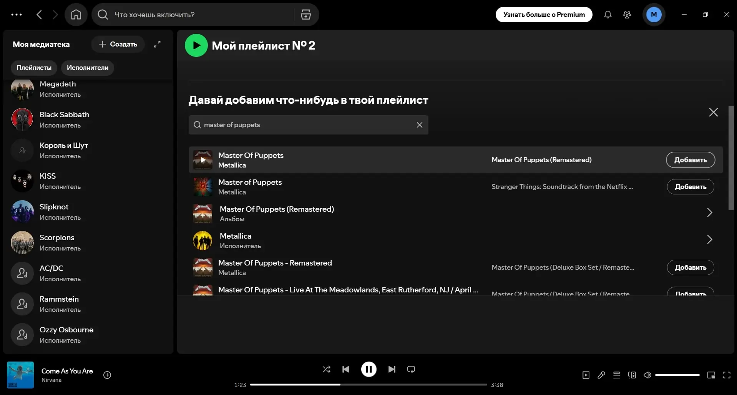Screen dimensions: 737x395
Task: Filter library by Исполнители
Action: point(88,68)
